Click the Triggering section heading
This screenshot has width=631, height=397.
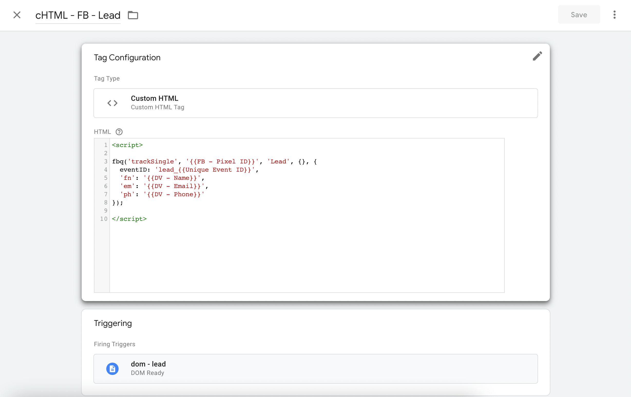[113, 323]
